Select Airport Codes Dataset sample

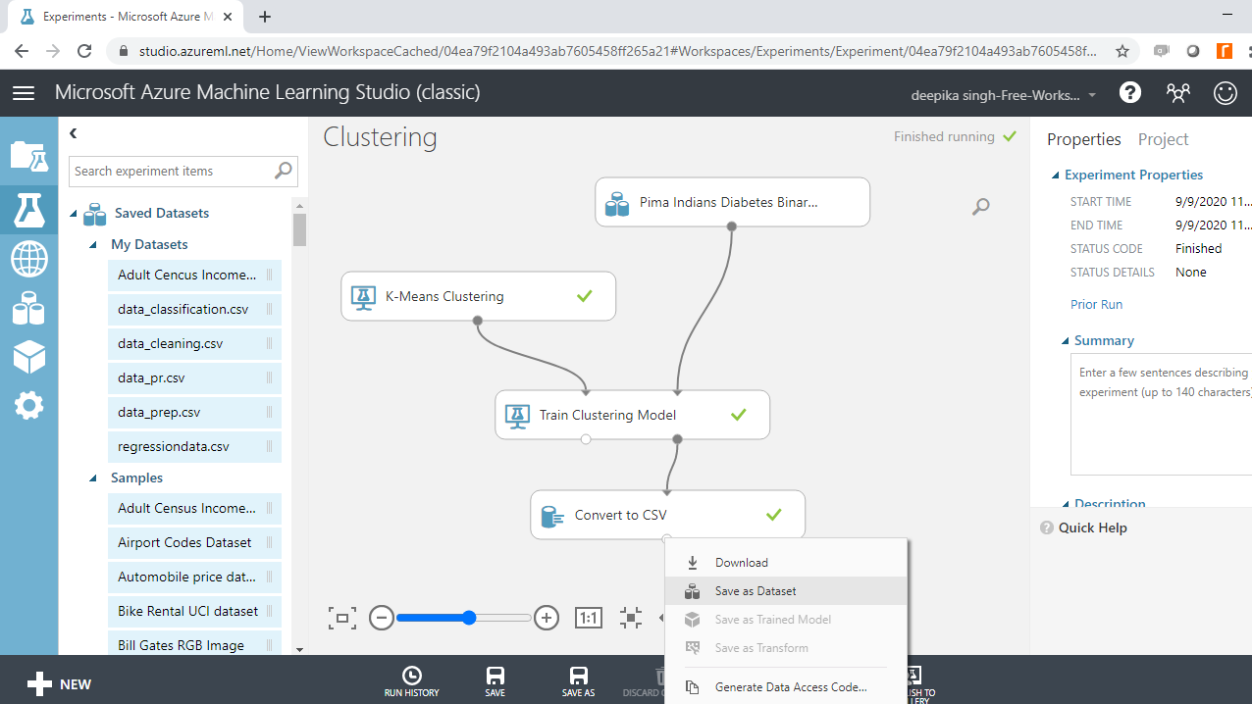tap(194, 543)
